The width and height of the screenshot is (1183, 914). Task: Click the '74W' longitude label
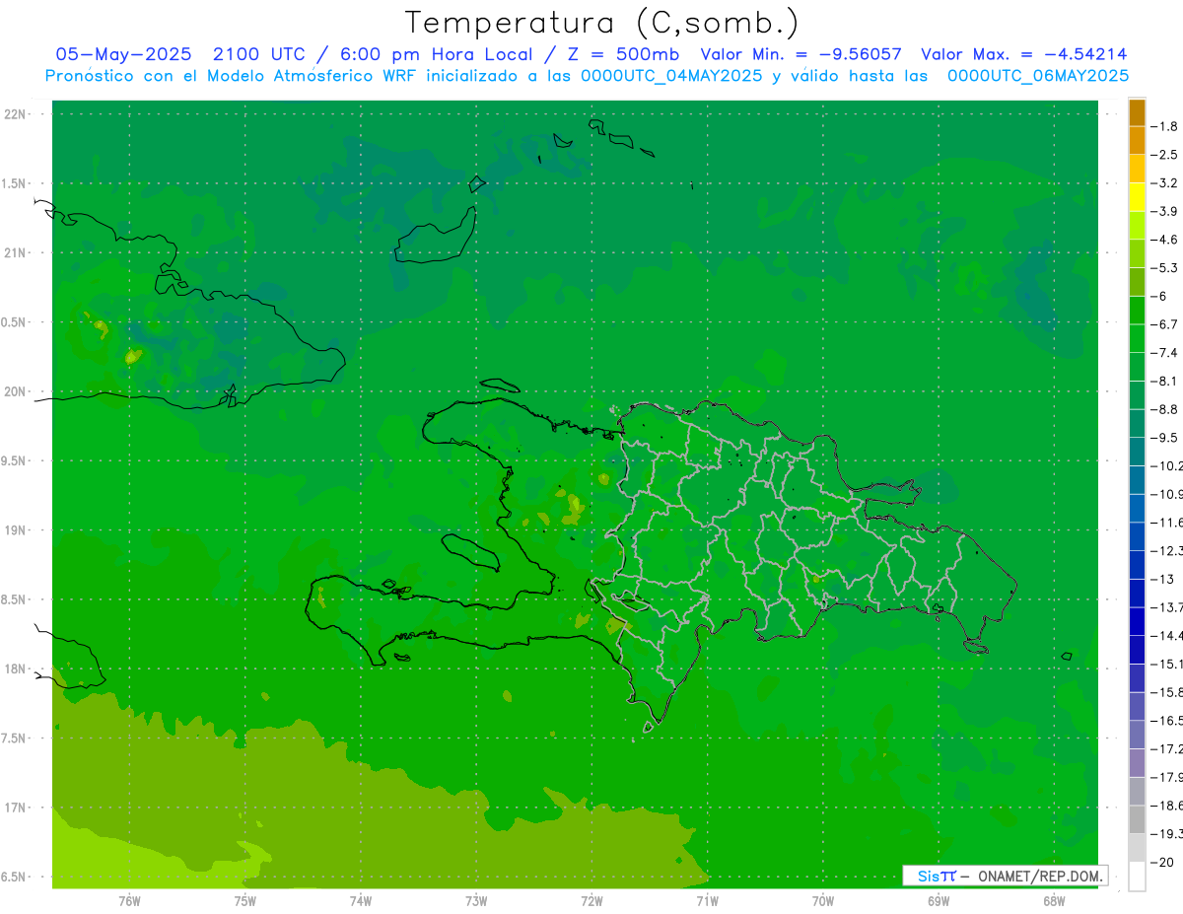pyautogui.click(x=361, y=901)
